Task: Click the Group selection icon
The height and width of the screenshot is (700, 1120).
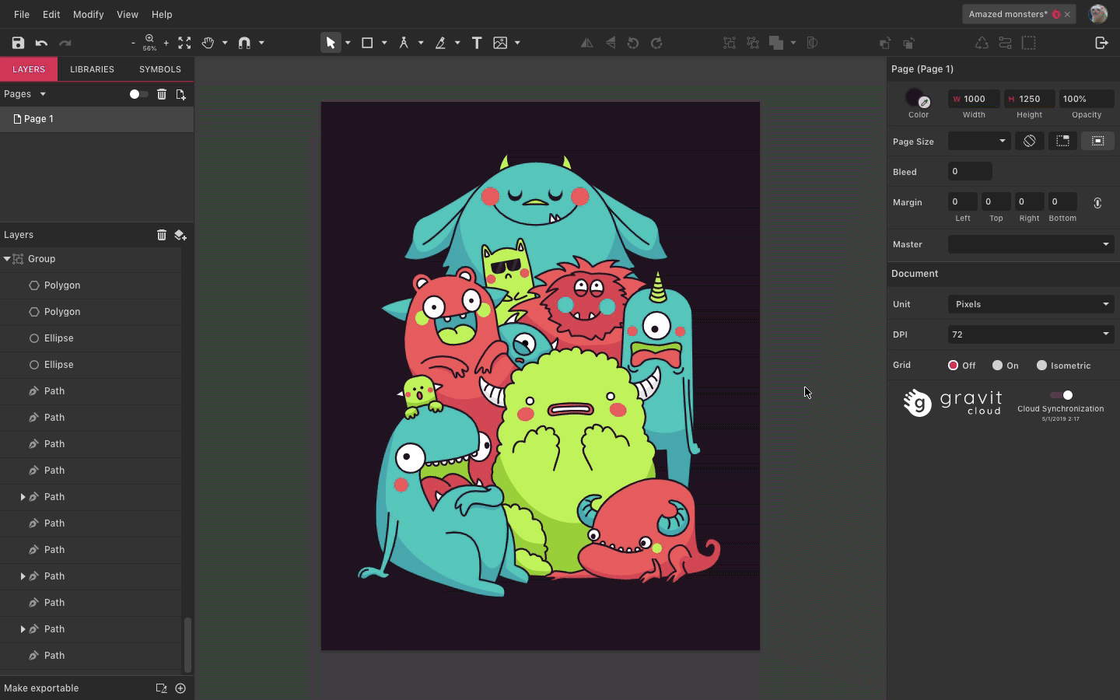Action: pos(730,43)
